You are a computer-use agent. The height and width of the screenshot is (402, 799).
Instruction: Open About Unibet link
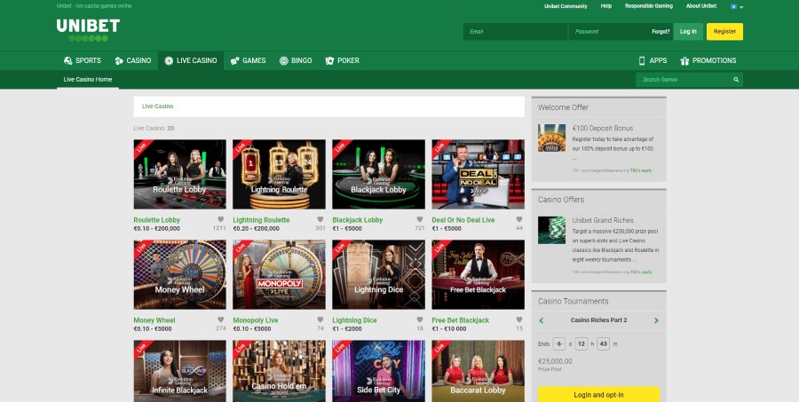tap(701, 6)
